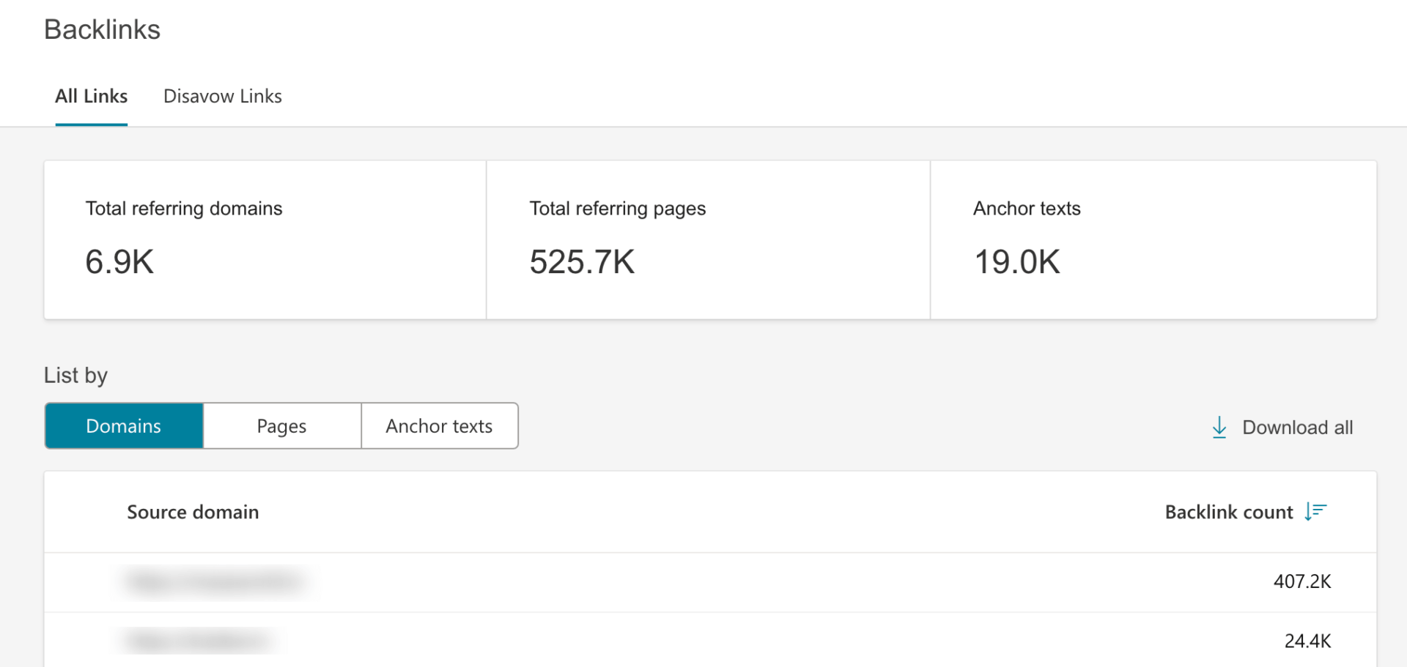Click the Source domain column header

pos(193,512)
